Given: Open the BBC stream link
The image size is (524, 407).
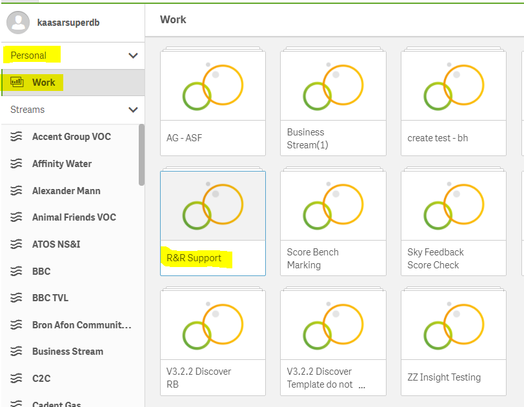Looking at the screenshot, I should (x=73, y=271).
